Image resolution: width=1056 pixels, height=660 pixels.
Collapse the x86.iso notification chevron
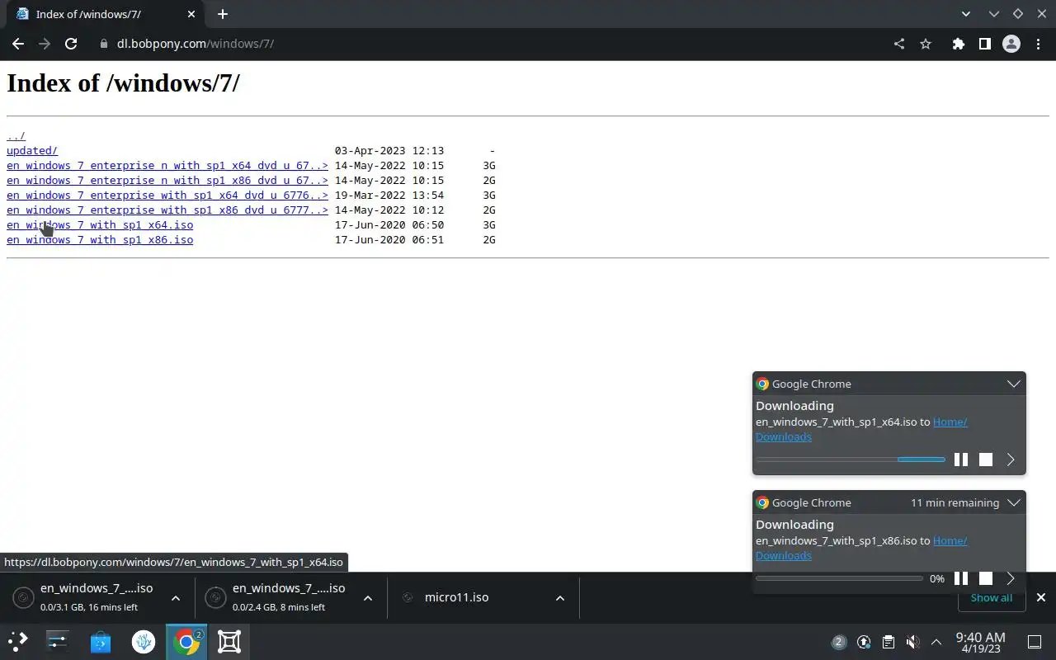(x=1014, y=502)
